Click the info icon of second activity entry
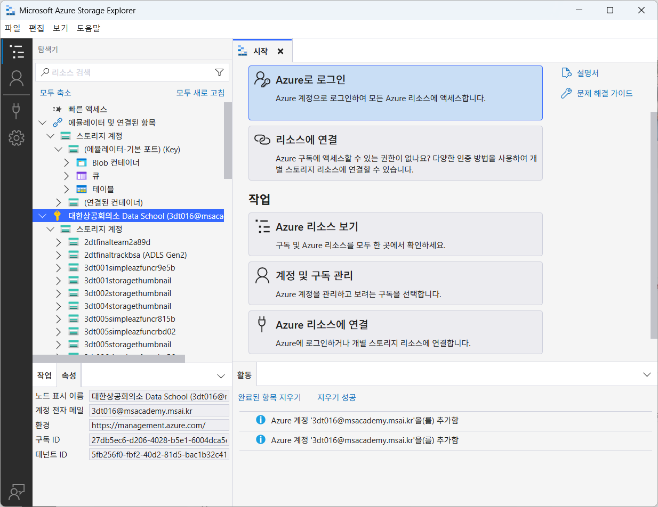Image resolution: width=658 pixels, height=507 pixels. (261, 440)
